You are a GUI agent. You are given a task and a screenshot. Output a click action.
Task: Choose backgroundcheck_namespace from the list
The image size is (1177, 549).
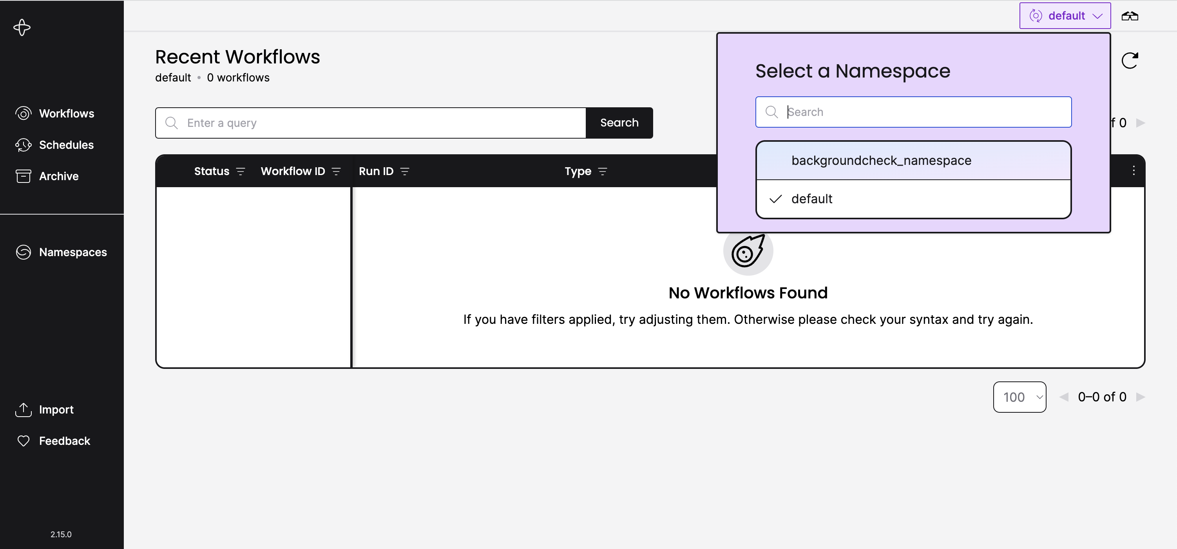(x=882, y=160)
